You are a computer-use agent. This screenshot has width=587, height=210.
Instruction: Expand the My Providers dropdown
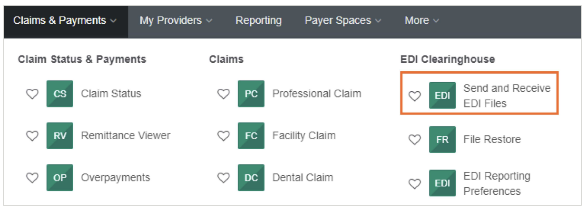(x=176, y=21)
